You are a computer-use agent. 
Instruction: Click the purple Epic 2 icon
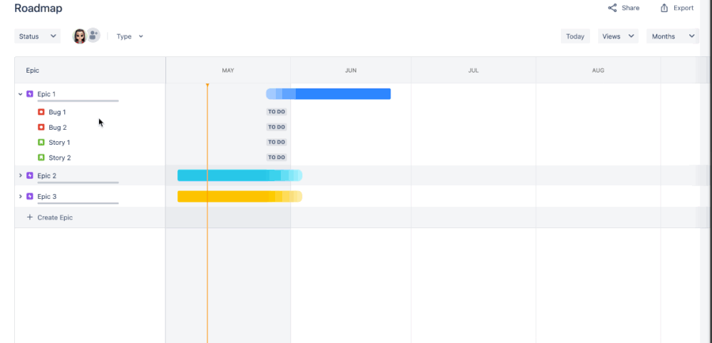pyautogui.click(x=29, y=175)
